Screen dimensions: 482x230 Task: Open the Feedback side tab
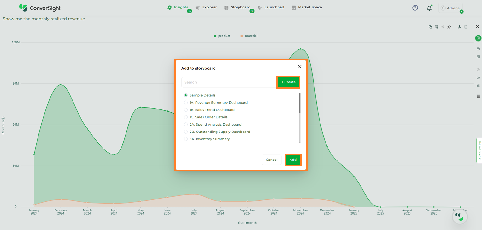(x=479, y=150)
